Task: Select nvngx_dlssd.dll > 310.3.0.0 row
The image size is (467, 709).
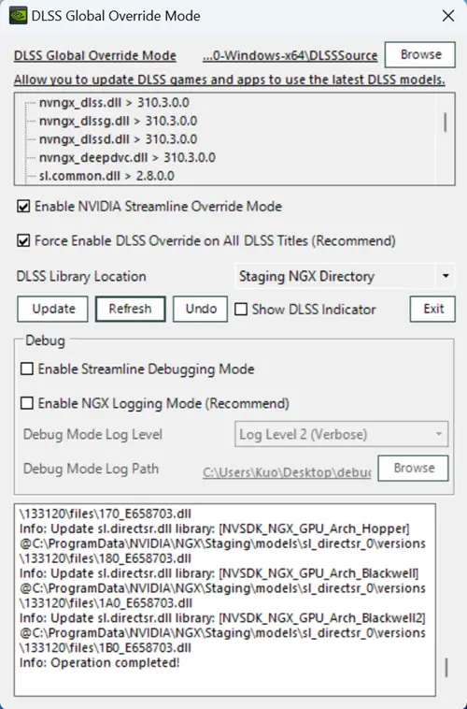Action: click(x=118, y=138)
